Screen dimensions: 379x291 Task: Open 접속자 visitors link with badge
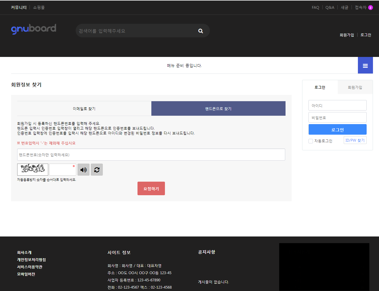(x=363, y=8)
